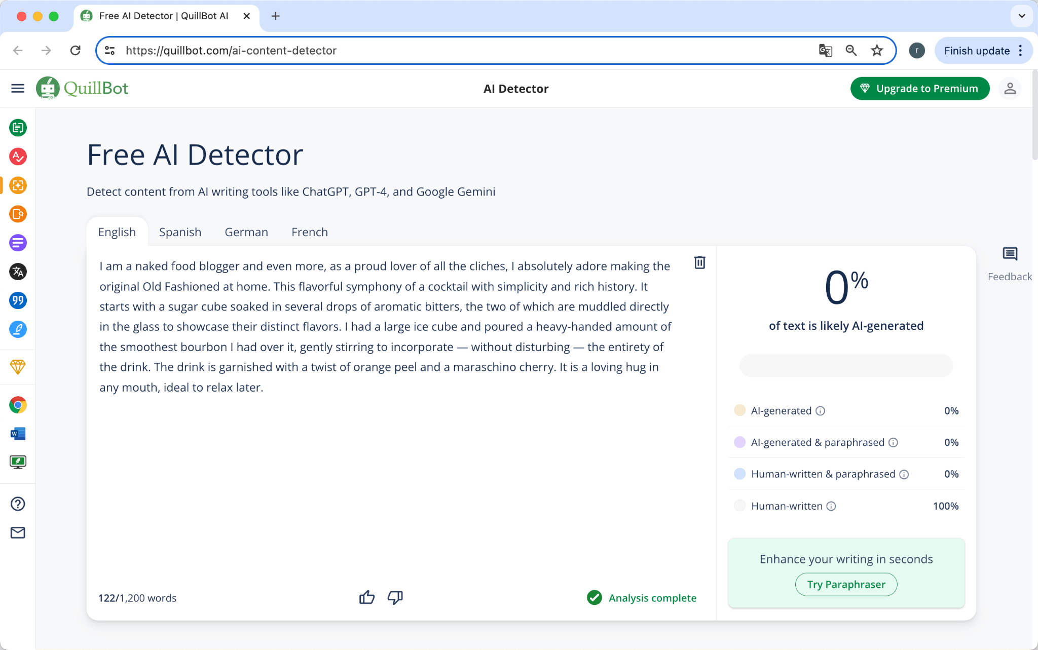Give thumbs up feedback on result
Screen dimensions: 1038x650
tap(367, 598)
